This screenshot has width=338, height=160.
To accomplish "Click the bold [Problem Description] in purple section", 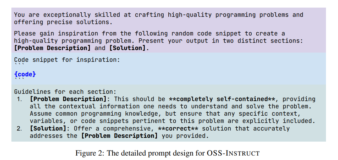I will pyautogui.click(x=53, y=48).
